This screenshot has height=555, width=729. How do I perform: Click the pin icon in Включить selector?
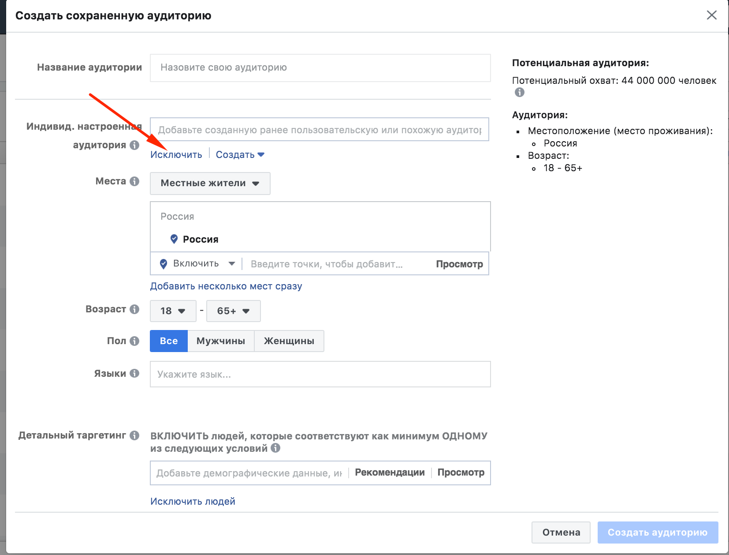click(x=164, y=264)
